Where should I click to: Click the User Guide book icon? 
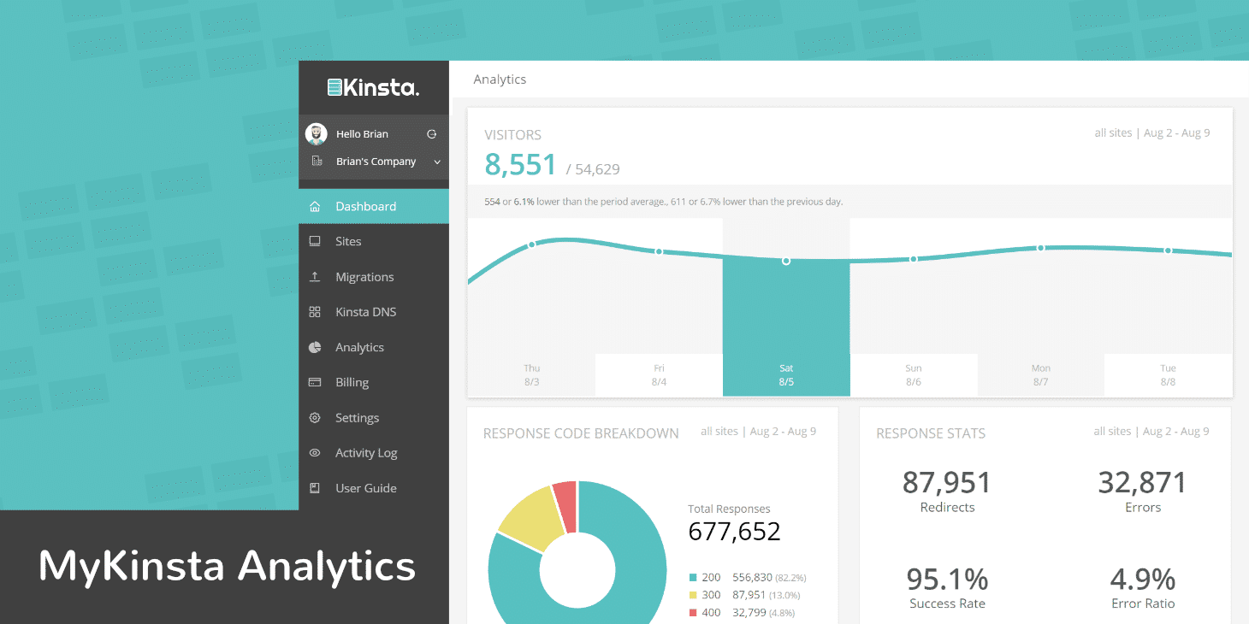click(x=315, y=488)
